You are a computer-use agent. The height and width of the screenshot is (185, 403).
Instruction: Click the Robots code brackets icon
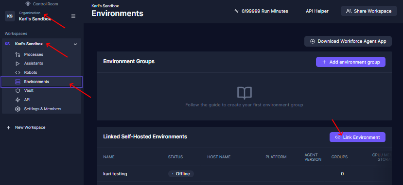18,73
